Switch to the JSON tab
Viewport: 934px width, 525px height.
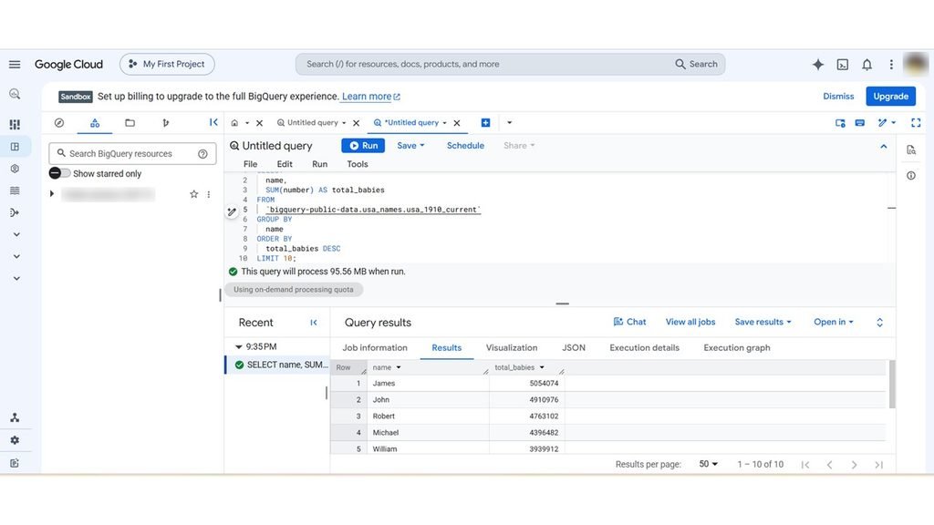(574, 347)
